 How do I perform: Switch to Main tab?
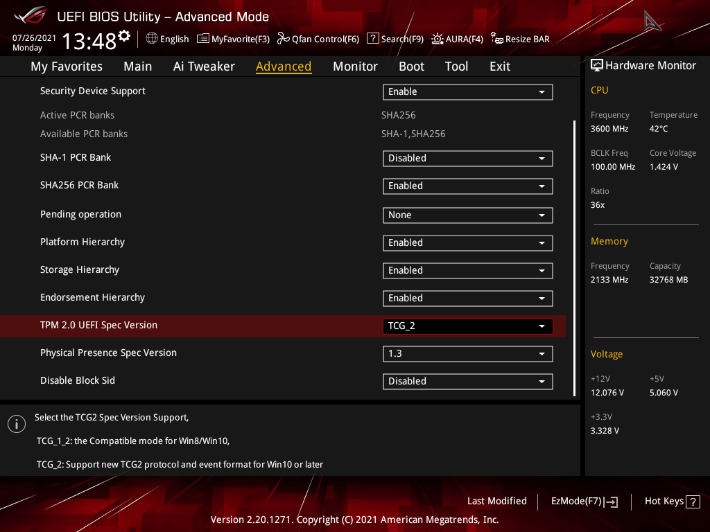point(138,66)
